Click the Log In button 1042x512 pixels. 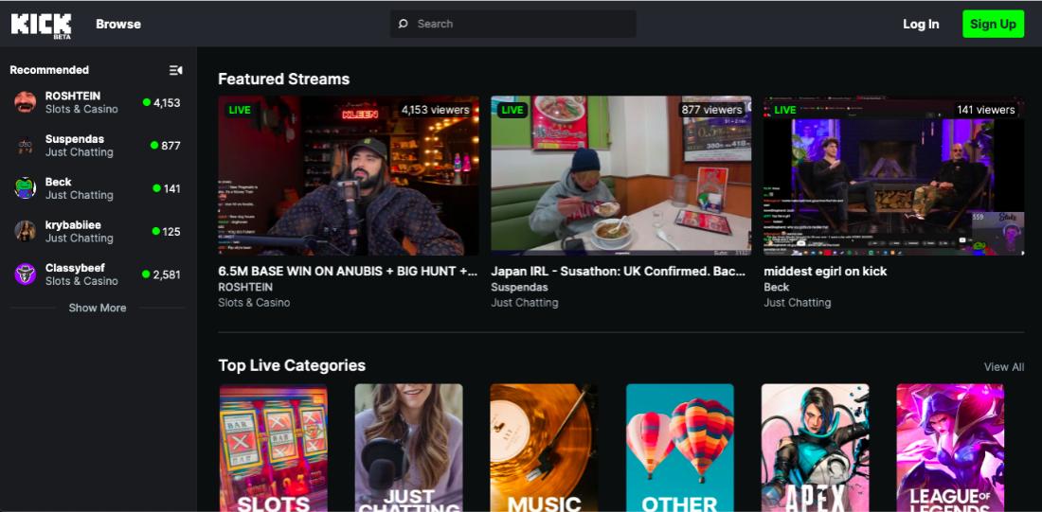click(x=921, y=25)
